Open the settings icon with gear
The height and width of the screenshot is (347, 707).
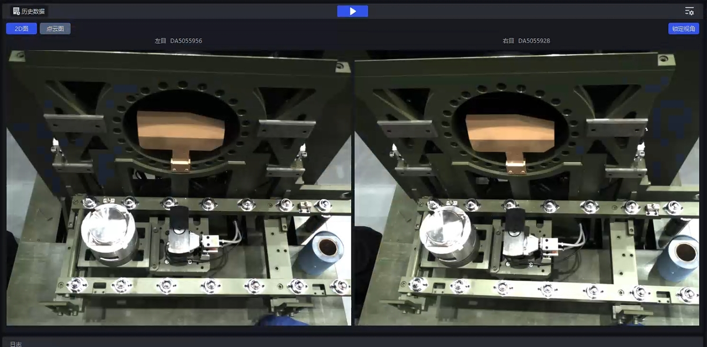click(689, 11)
